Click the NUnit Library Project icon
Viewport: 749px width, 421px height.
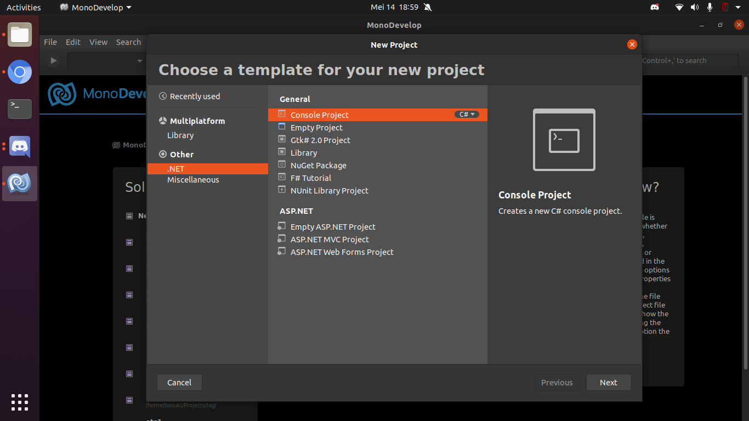point(282,190)
